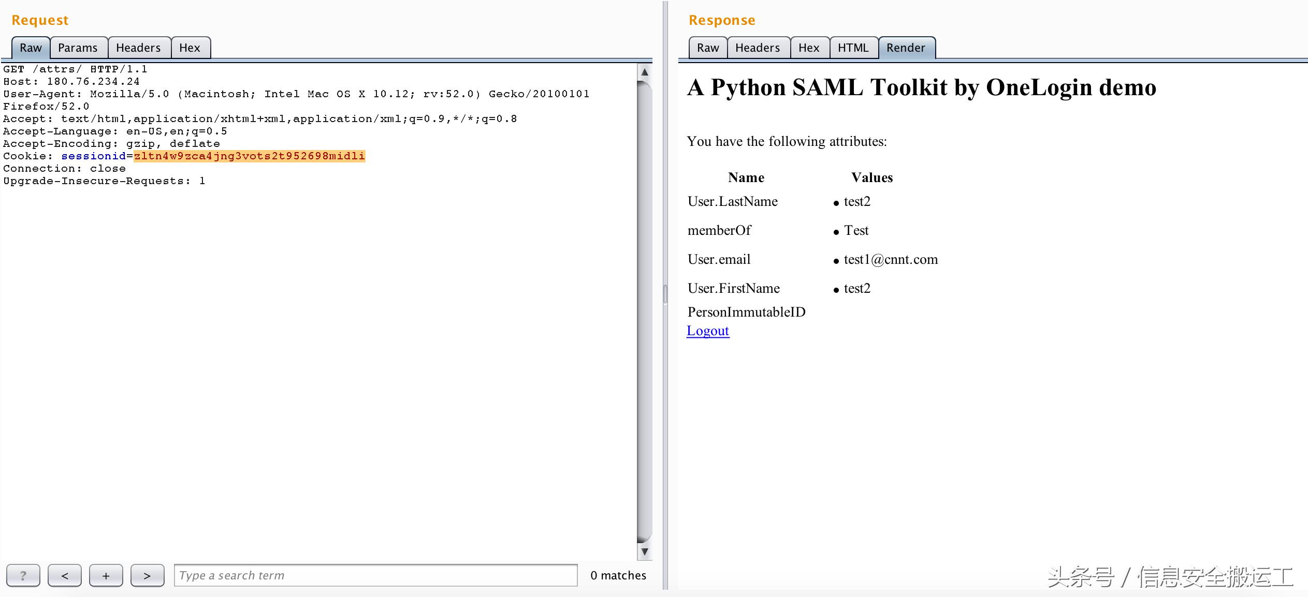1308x597 pixels.
Task: Click the scrollbar up arrow
Action: (x=644, y=72)
